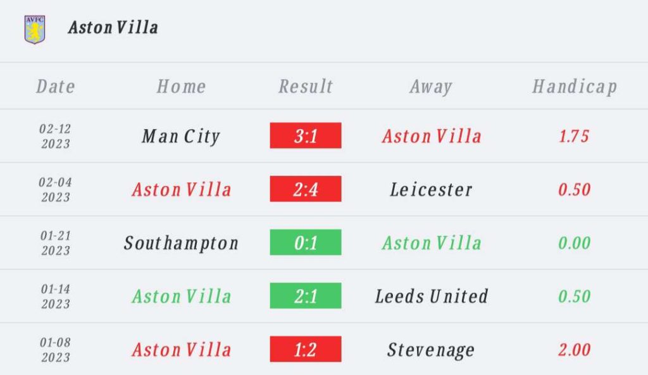Select the Away column header
Image resolution: width=648 pixels, height=375 pixels.
[x=431, y=87]
